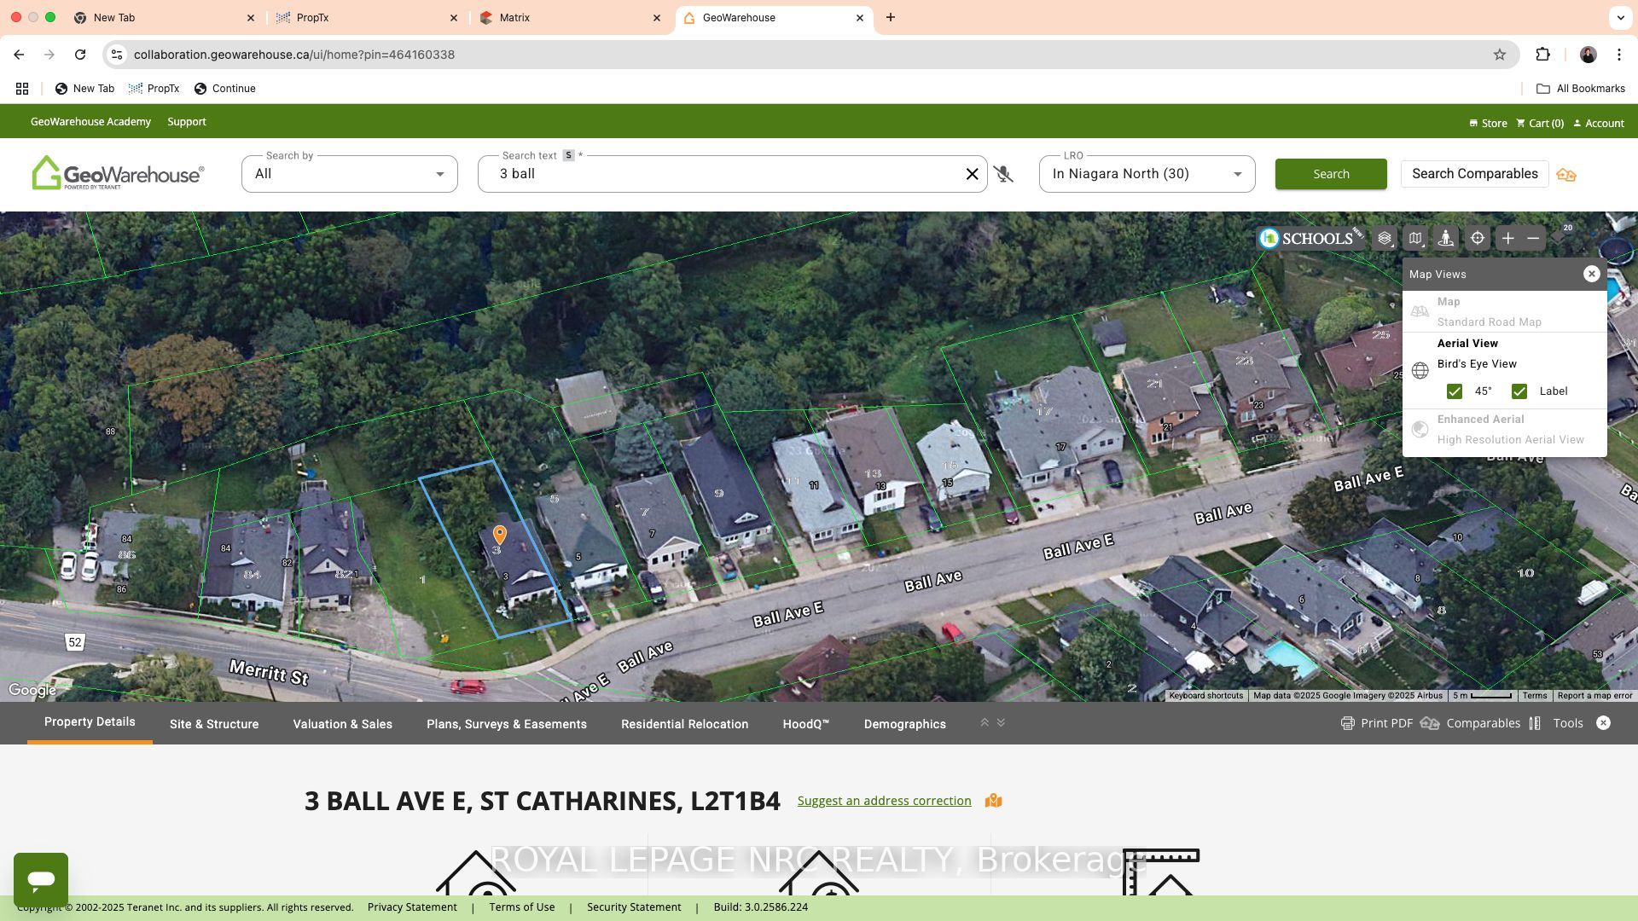Click the voice search microphone icon

pyautogui.click(x=1003, y=175)
